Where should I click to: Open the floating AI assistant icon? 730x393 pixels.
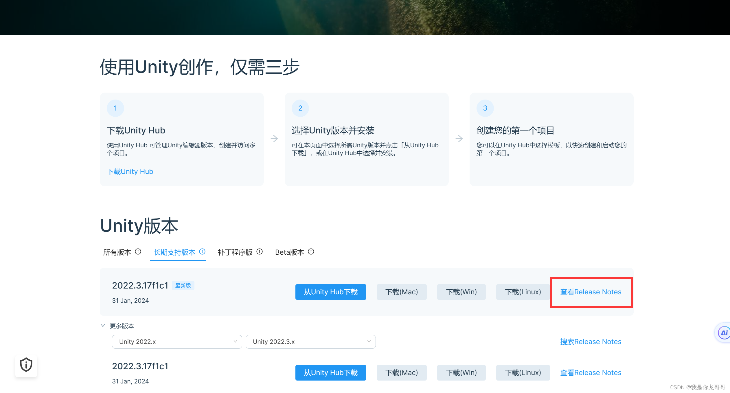pos(724,332)
